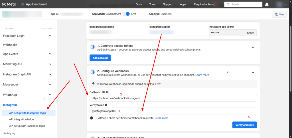Click the Help button
The image size is (292, 138).
point(279,14)
